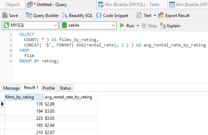Click the Text document icon

(x=139, y=15)
